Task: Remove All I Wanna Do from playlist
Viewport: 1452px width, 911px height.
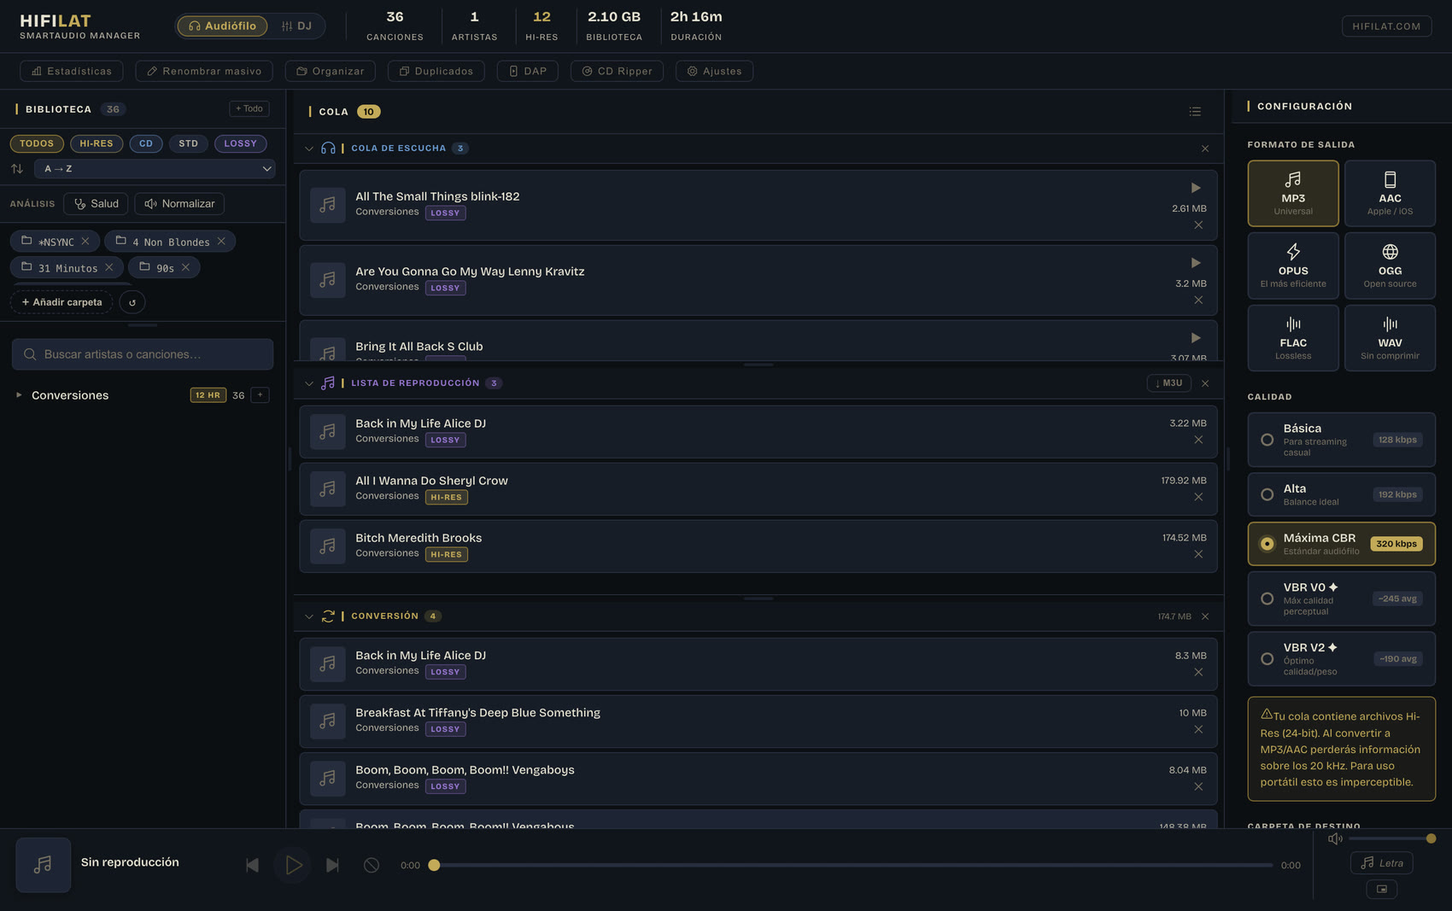Action: click(1198, 497)
